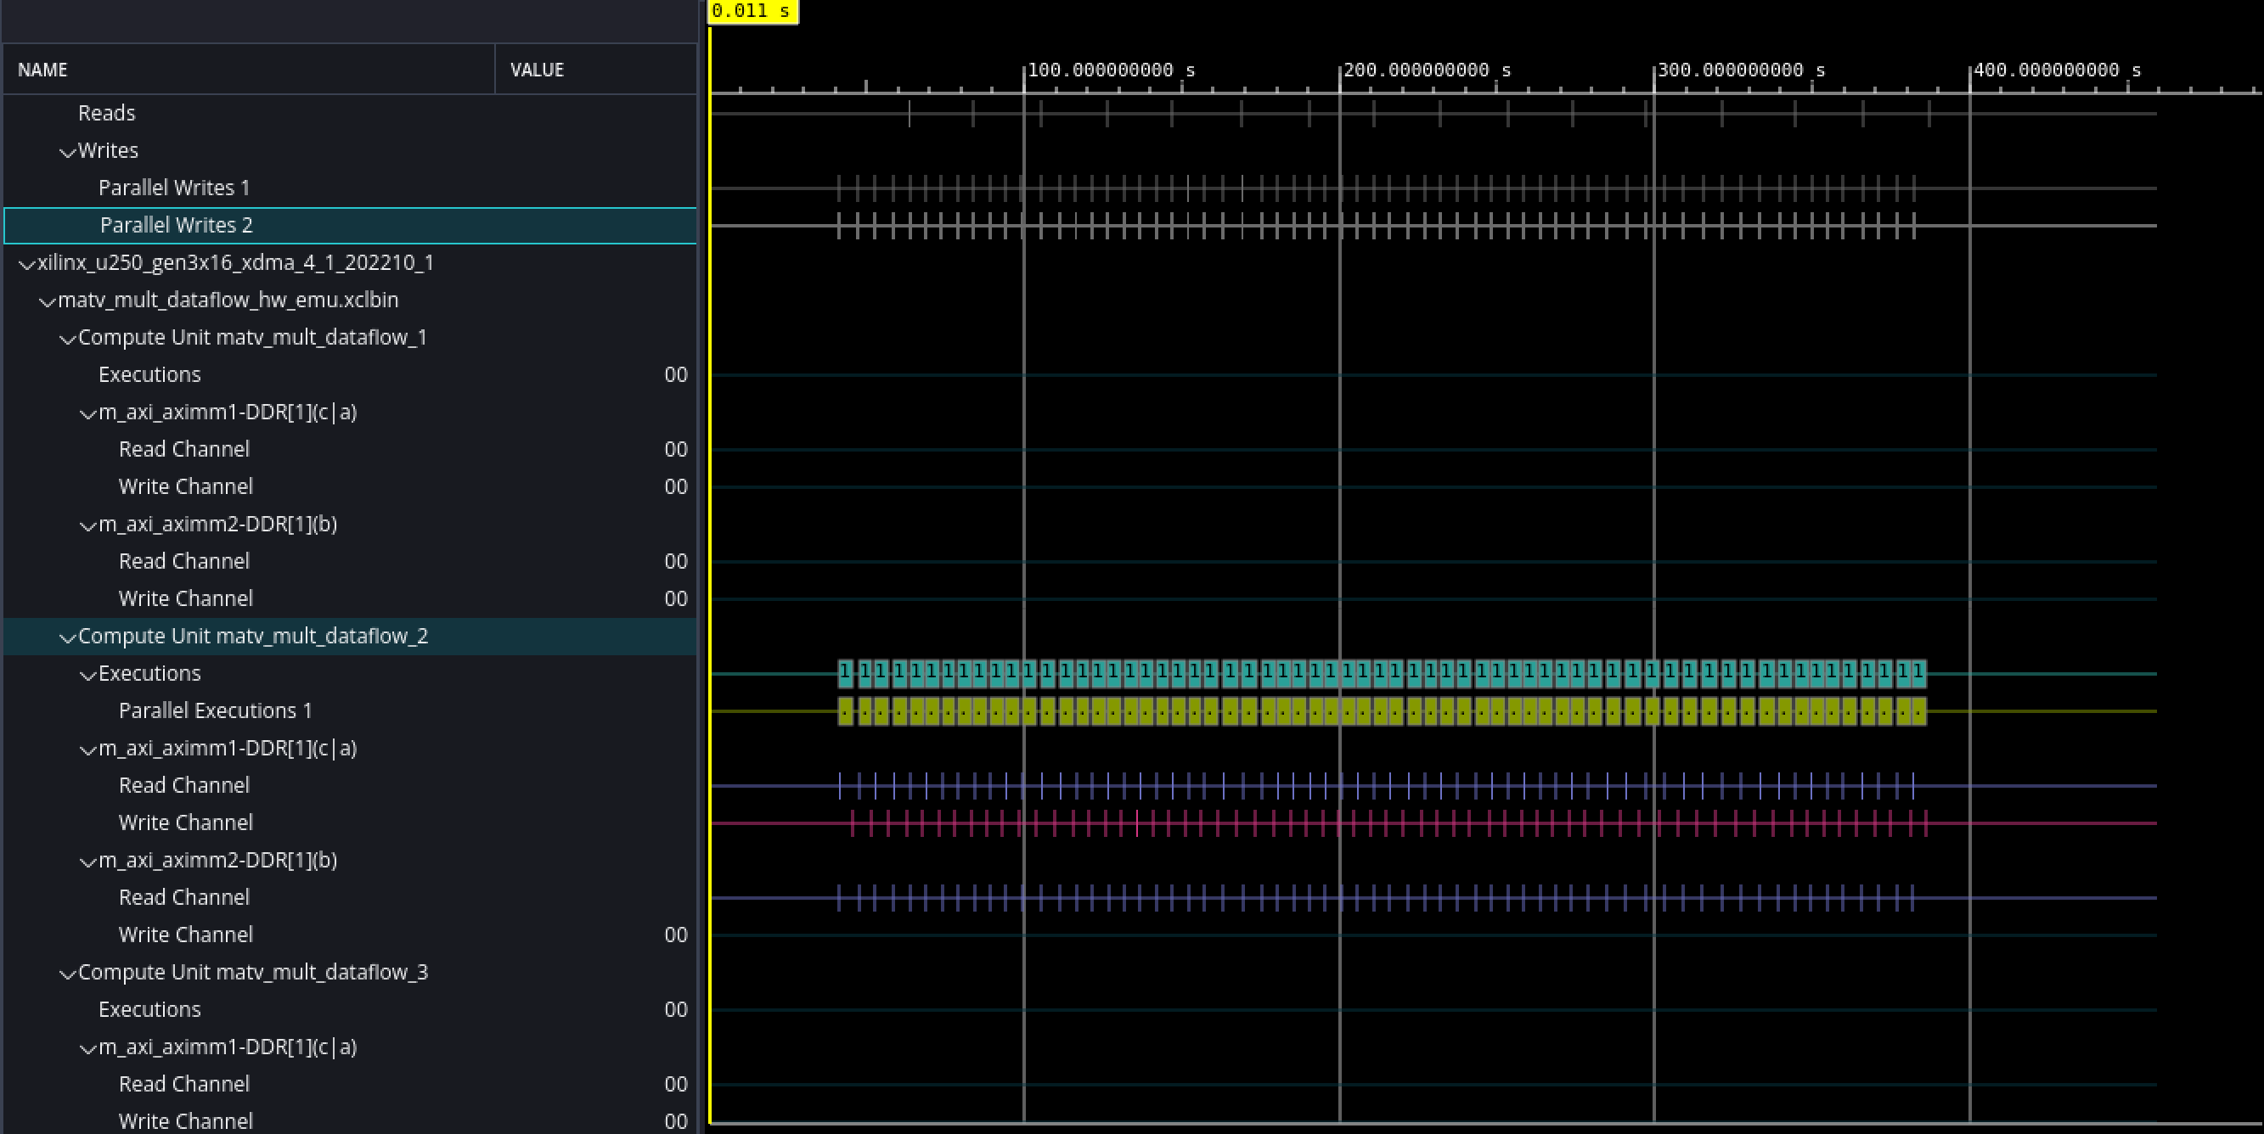Collapse m_axi_aximm1-DDR[1](c|a) under dataflow_2
The image size is (2264, 1134).
87,750
